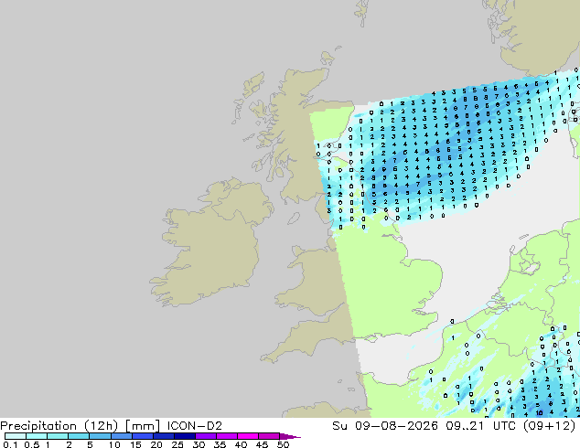Select dark navy swatch between 25 and 30
The height and width of the screenshot is (448, 580).
[184, 436]
